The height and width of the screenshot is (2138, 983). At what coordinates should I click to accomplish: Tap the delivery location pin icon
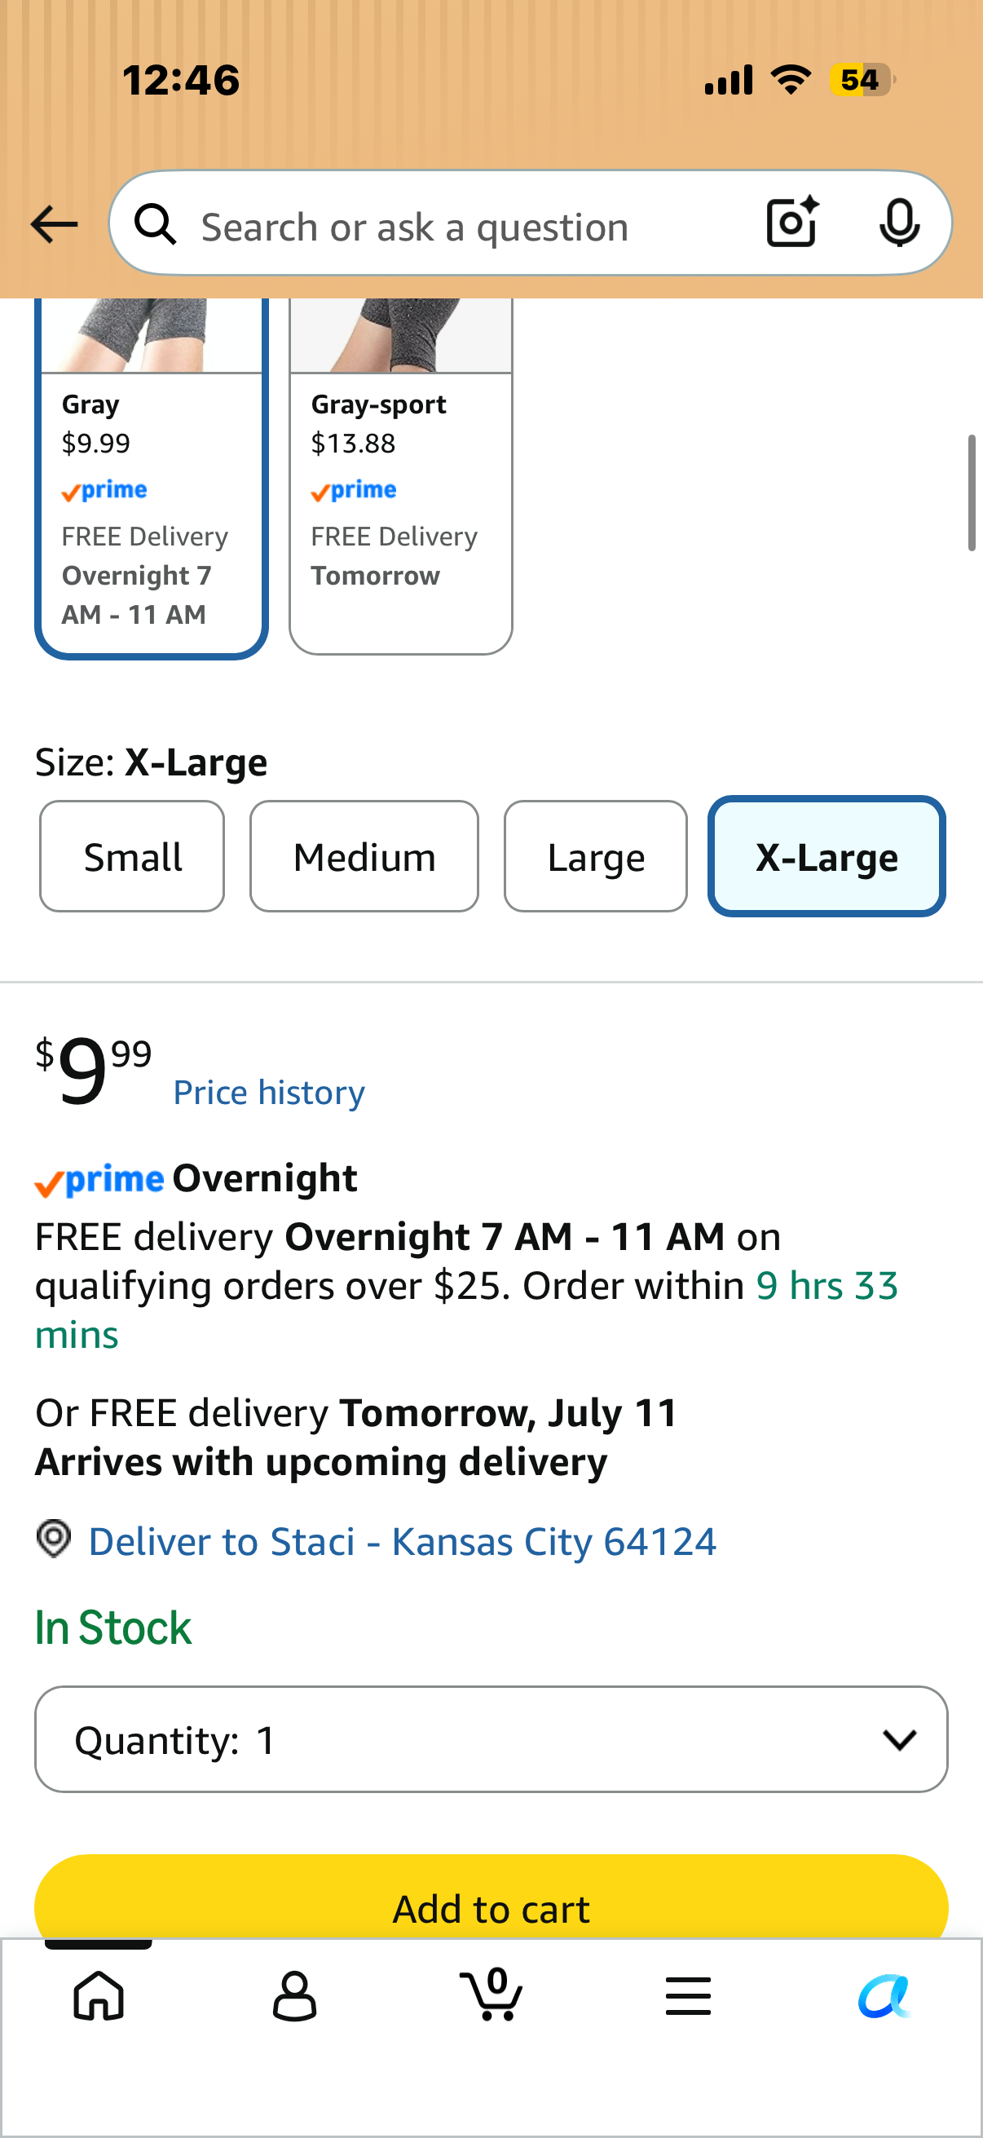coord(54,1539)
